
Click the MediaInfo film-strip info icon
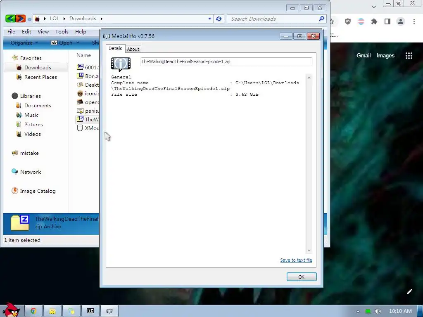(121, 64)
